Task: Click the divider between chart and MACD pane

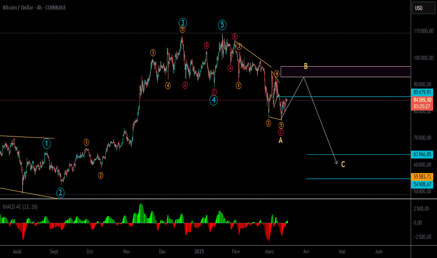Action: [x=205, y=199]
